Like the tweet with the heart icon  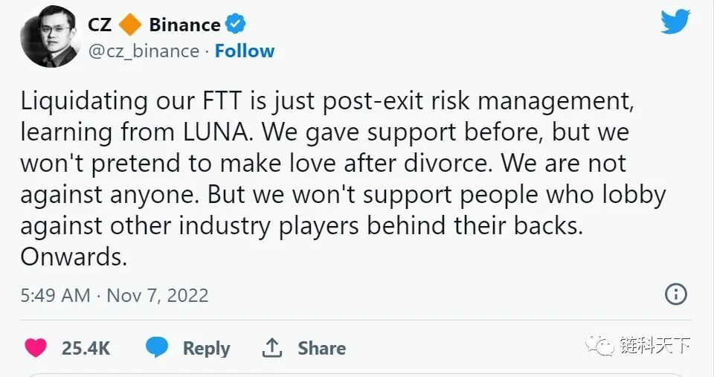[35, 347]
